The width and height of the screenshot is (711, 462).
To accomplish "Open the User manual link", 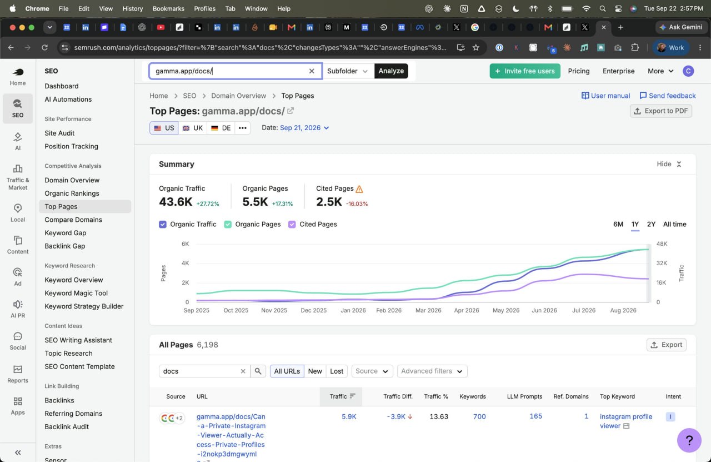I will point(605,96).
